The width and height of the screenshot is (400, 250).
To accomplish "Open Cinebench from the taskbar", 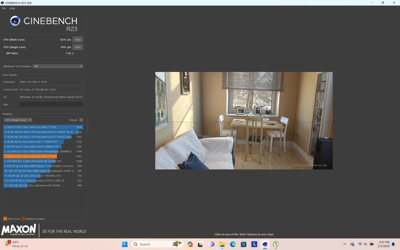I will 265,244.
